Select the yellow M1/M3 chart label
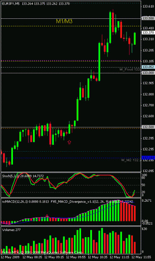The image size is (155, 261). click(64, 21)
